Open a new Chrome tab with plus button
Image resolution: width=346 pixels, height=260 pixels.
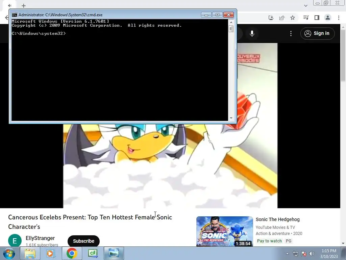[x=24, y=6]
